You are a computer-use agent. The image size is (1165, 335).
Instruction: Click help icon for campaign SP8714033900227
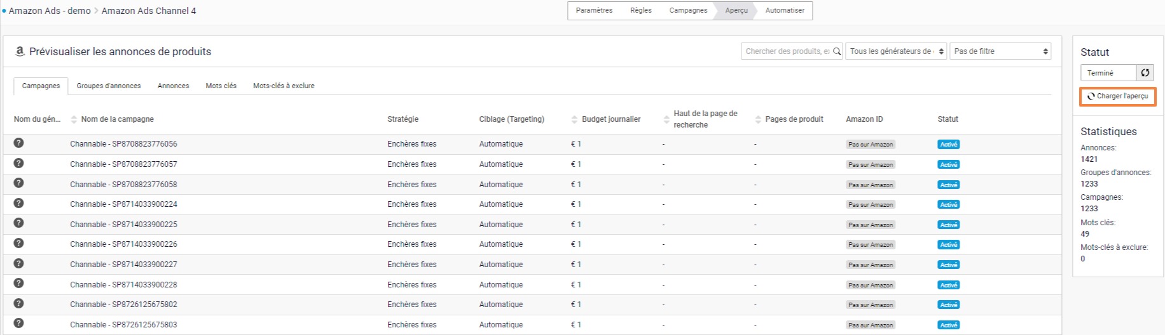coord(18,263)
